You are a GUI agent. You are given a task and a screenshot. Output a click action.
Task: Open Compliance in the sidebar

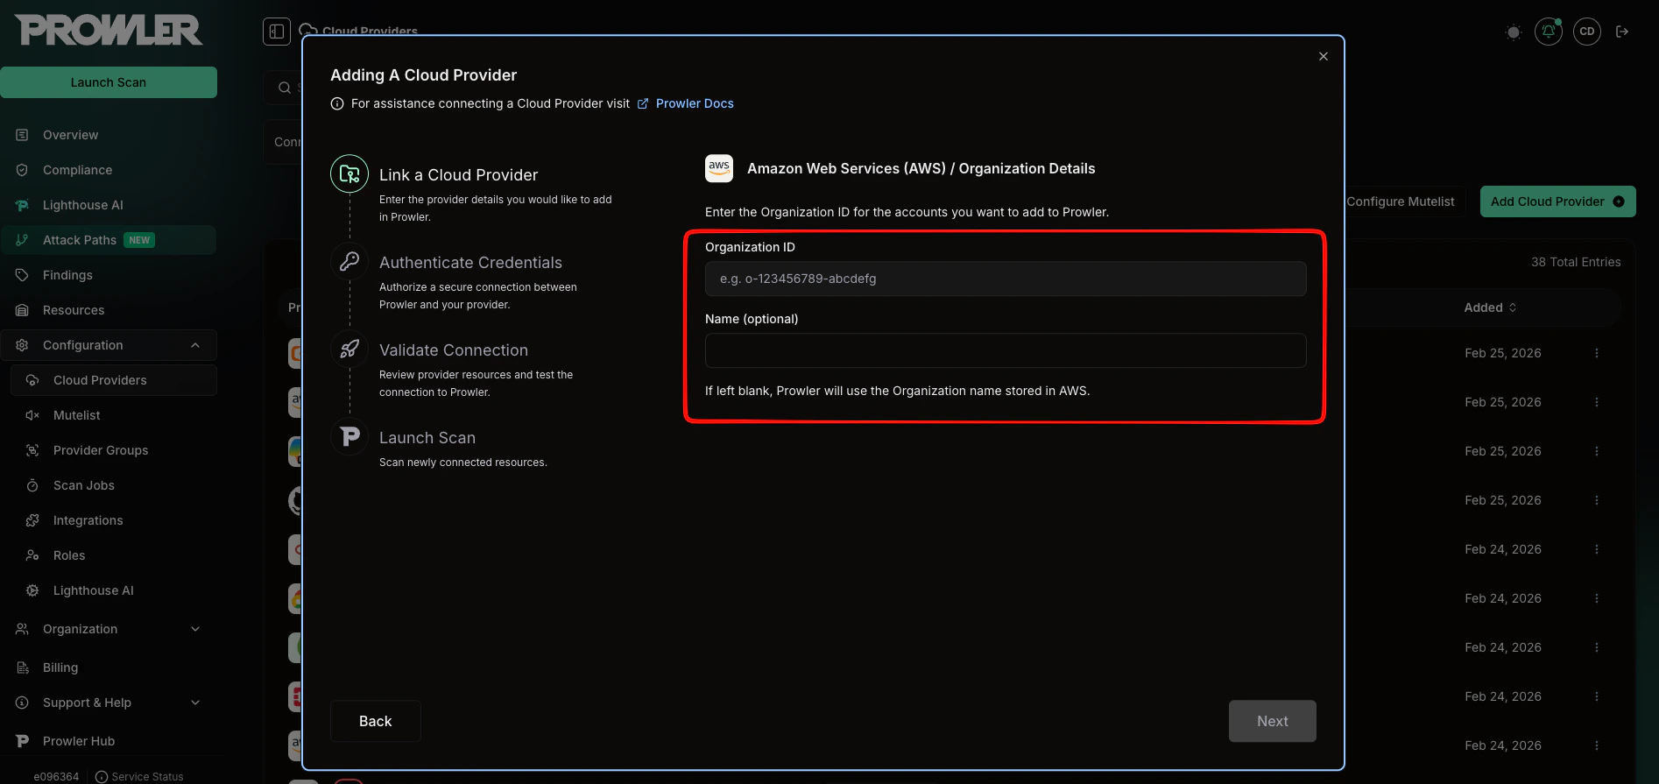pyautogui.click(x=77, y=170)
